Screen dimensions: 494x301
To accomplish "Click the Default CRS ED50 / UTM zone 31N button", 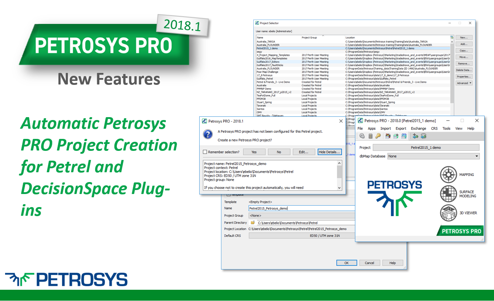I will 302,236.
